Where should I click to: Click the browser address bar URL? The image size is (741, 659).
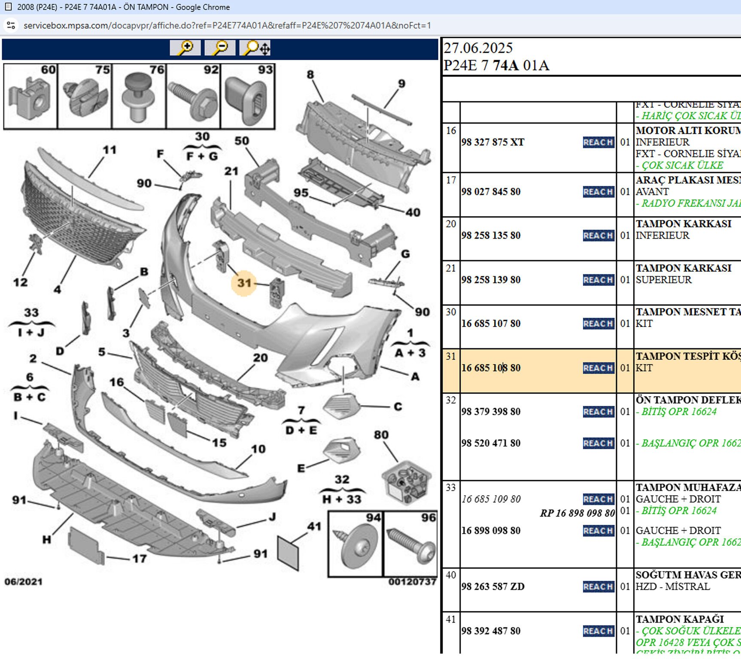227,25
